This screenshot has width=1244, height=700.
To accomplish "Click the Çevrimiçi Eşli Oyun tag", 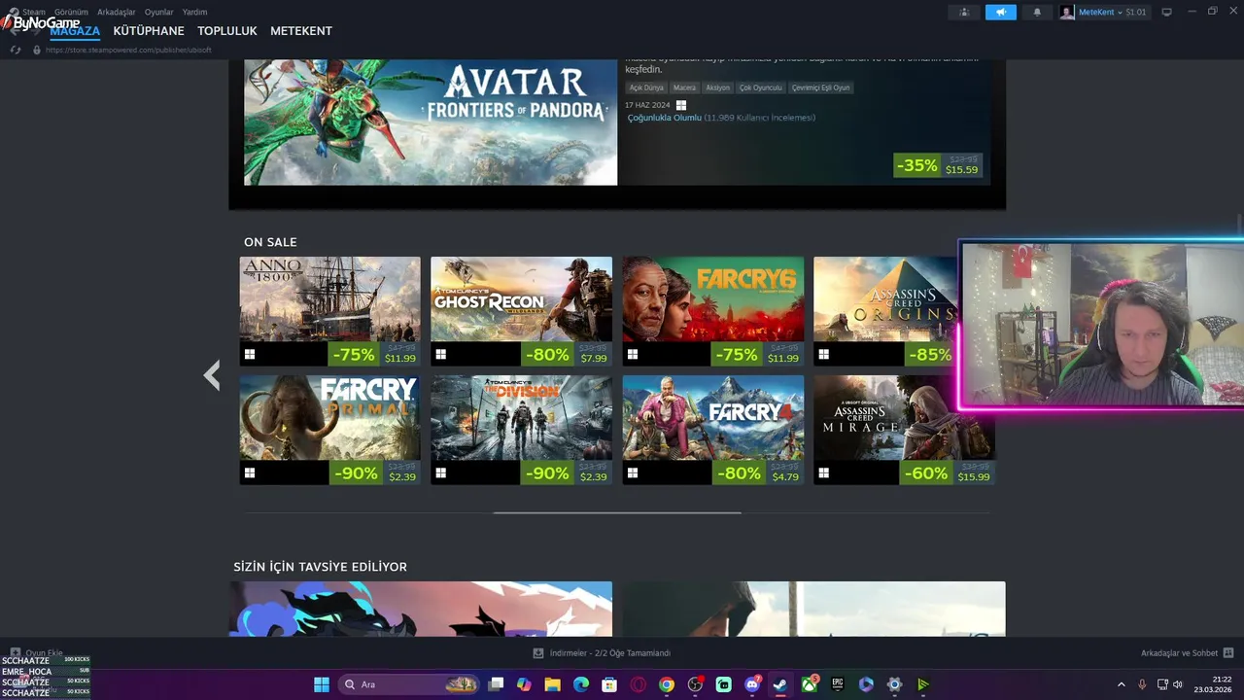I will 821,87.
